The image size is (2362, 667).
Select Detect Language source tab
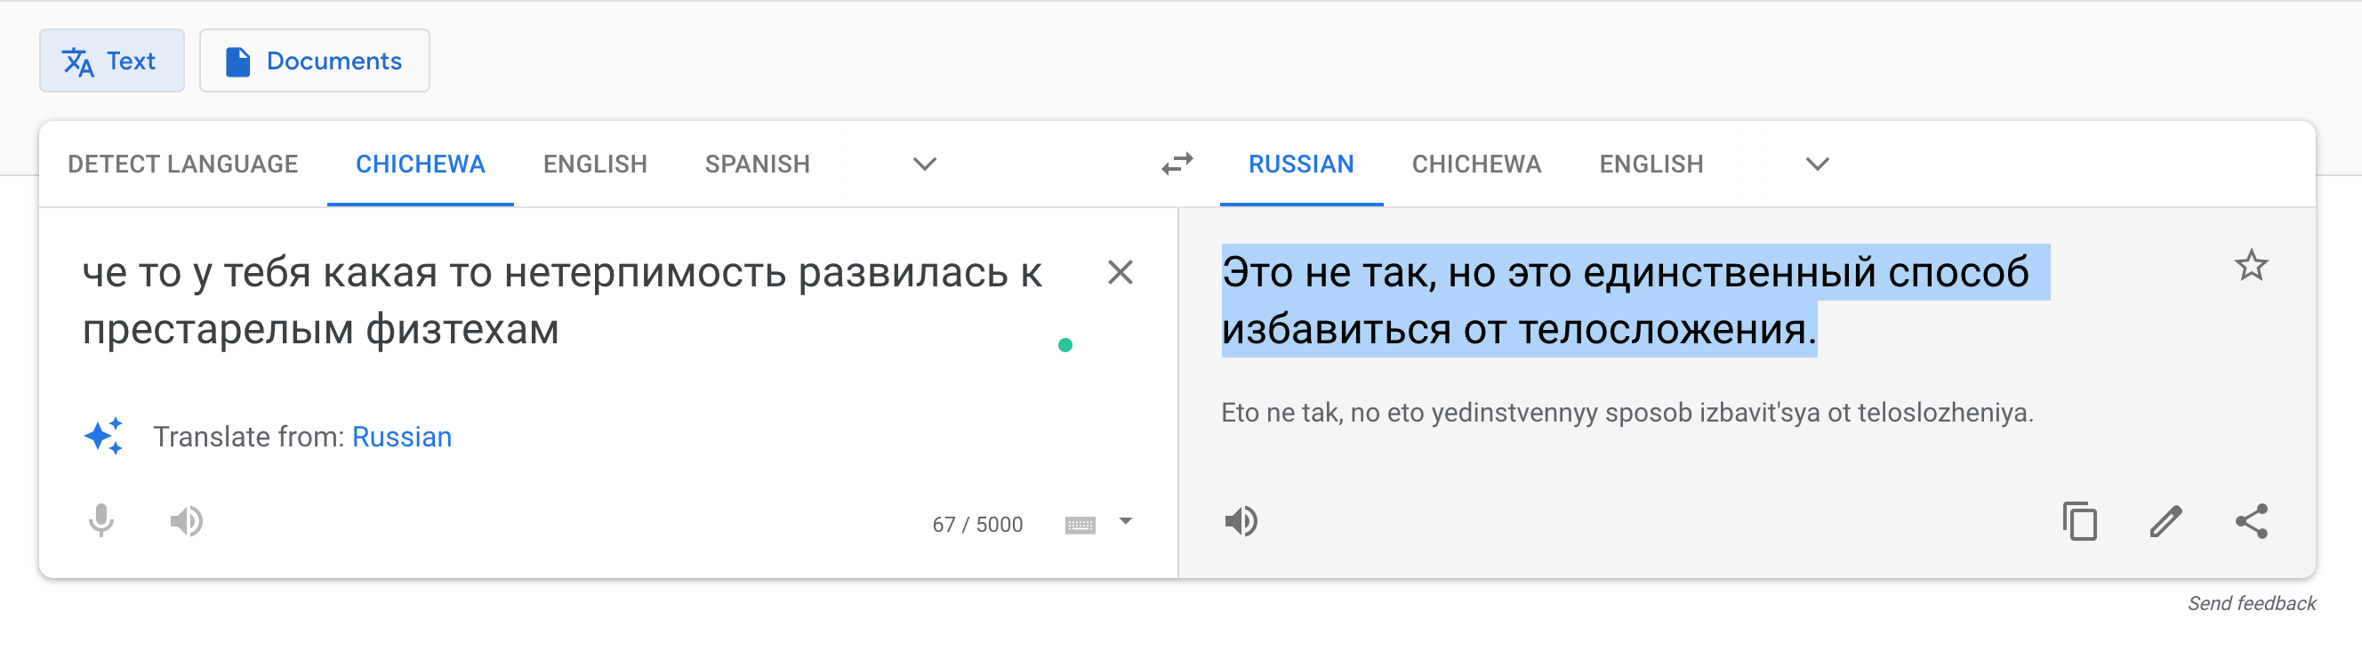[182, 165]
